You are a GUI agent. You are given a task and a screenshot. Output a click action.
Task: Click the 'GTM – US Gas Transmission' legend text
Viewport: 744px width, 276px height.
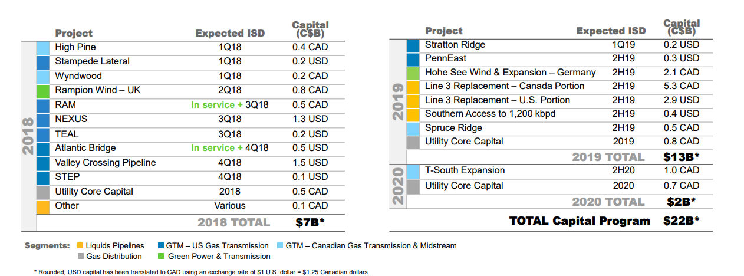pyautogui.click(x=218, y=245)
